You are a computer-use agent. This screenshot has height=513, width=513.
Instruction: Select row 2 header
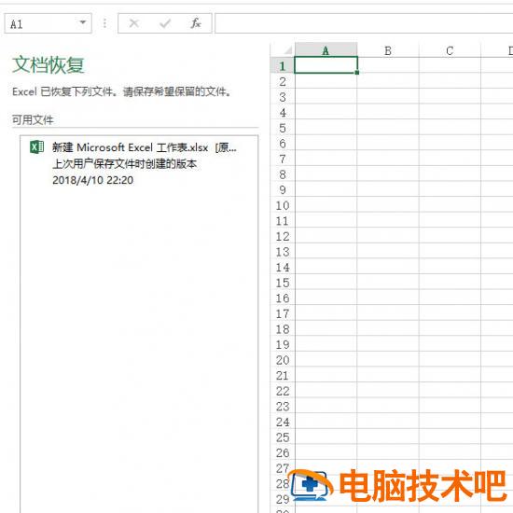(283, 81)
